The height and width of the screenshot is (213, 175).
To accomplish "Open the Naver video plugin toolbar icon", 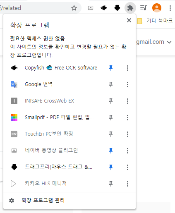I will 91,8.
